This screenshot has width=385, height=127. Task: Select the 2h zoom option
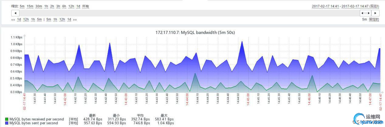pyautogui.click(x=52, y=6)
